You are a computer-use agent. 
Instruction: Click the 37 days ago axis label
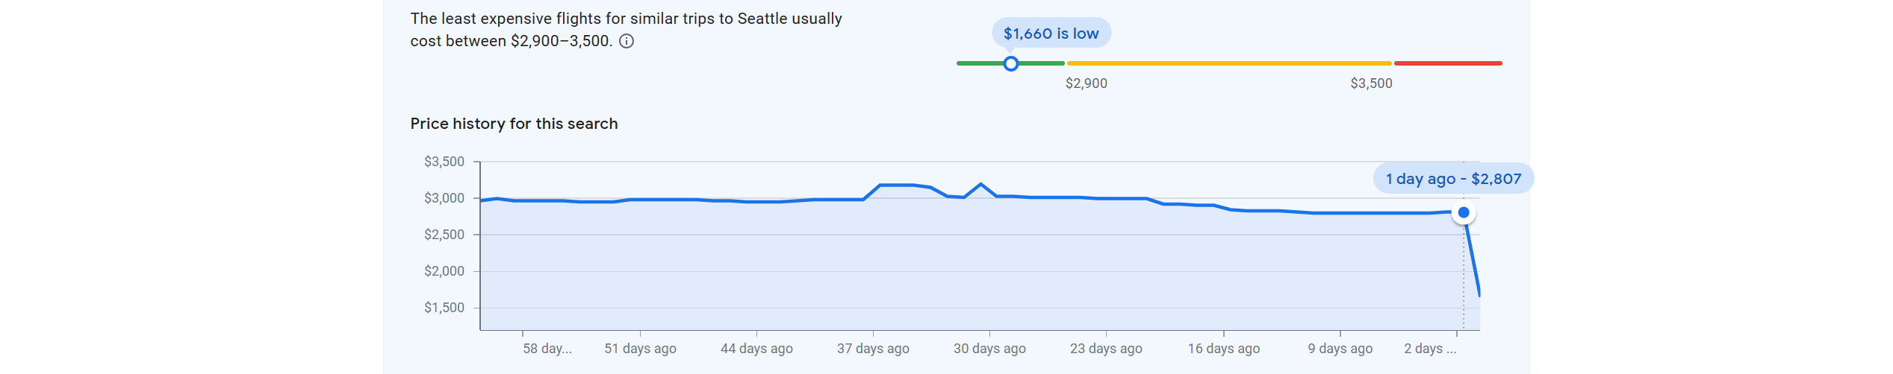872,349
